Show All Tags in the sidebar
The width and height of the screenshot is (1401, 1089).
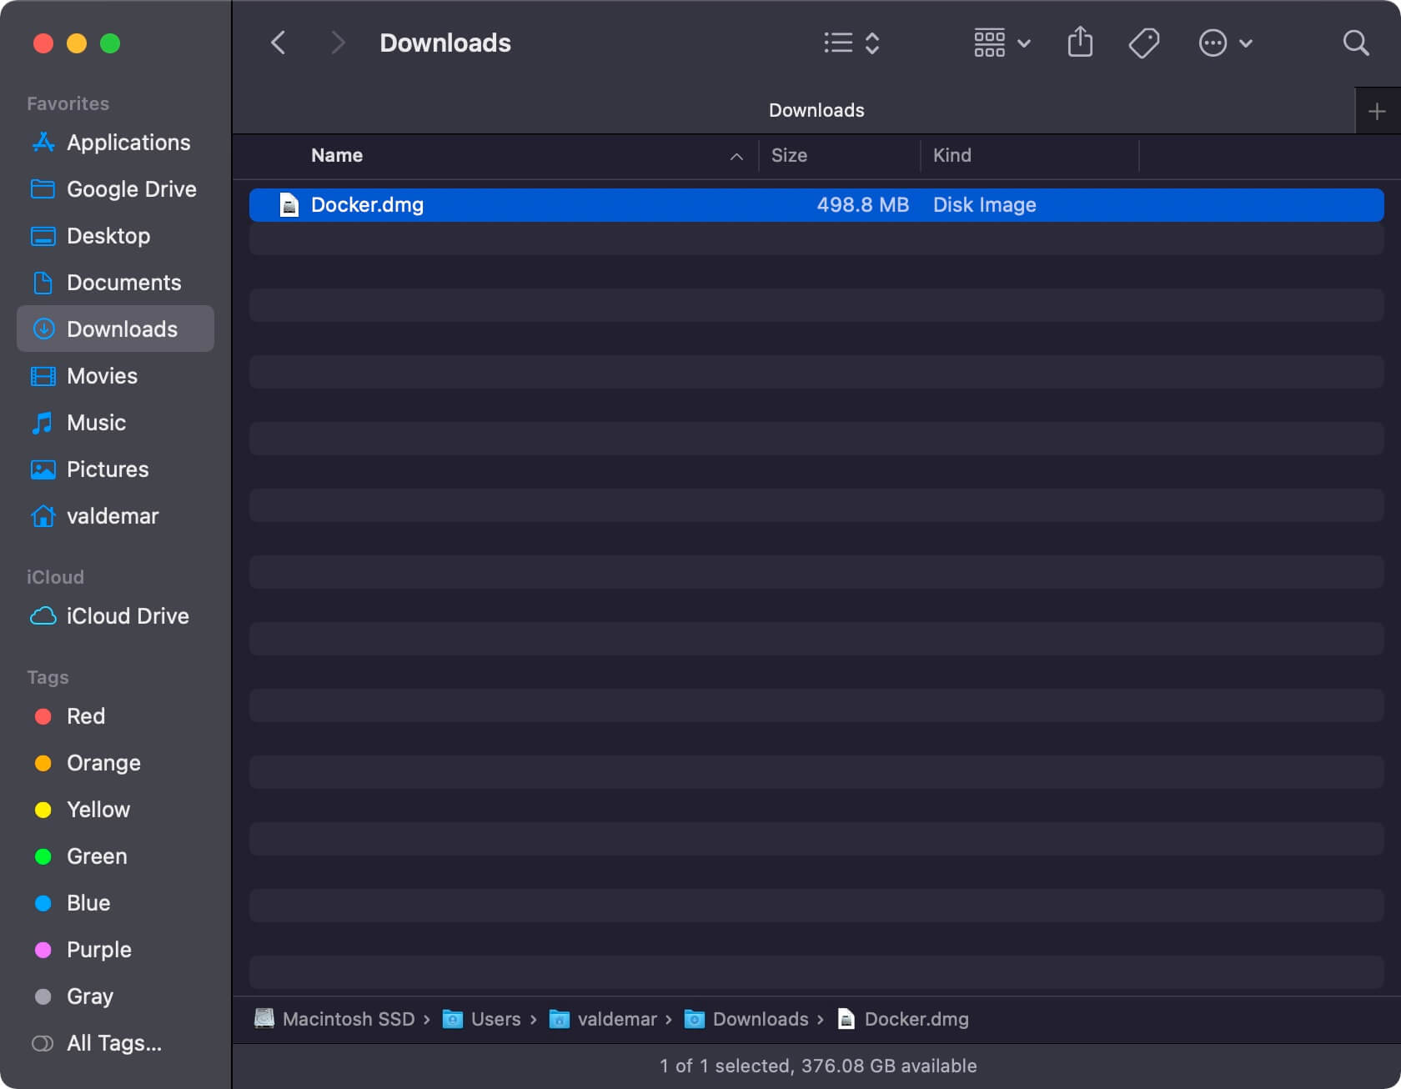[115, 1043]
